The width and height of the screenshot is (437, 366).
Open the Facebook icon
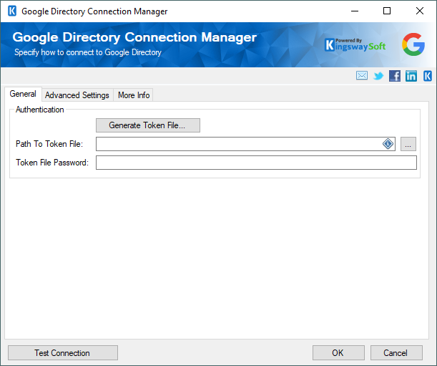(x=395, y=76)
